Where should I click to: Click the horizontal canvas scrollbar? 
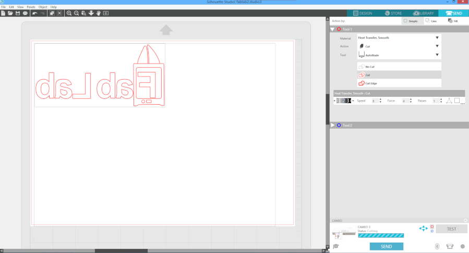[121, 251]
